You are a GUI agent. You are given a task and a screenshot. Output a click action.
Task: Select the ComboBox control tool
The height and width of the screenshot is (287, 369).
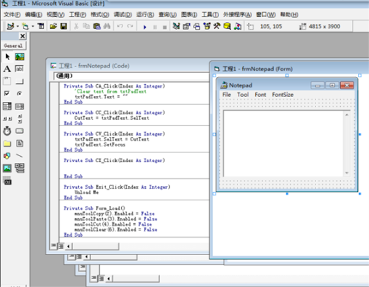[7, 106]
